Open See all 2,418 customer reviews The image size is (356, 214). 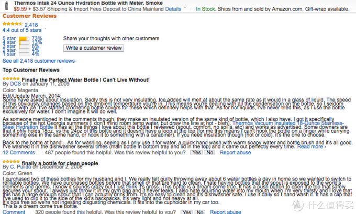39,61
